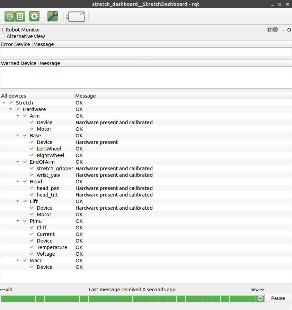Click the All devices column header
This screenshot has height=310, width=292.
pos(37,96)
